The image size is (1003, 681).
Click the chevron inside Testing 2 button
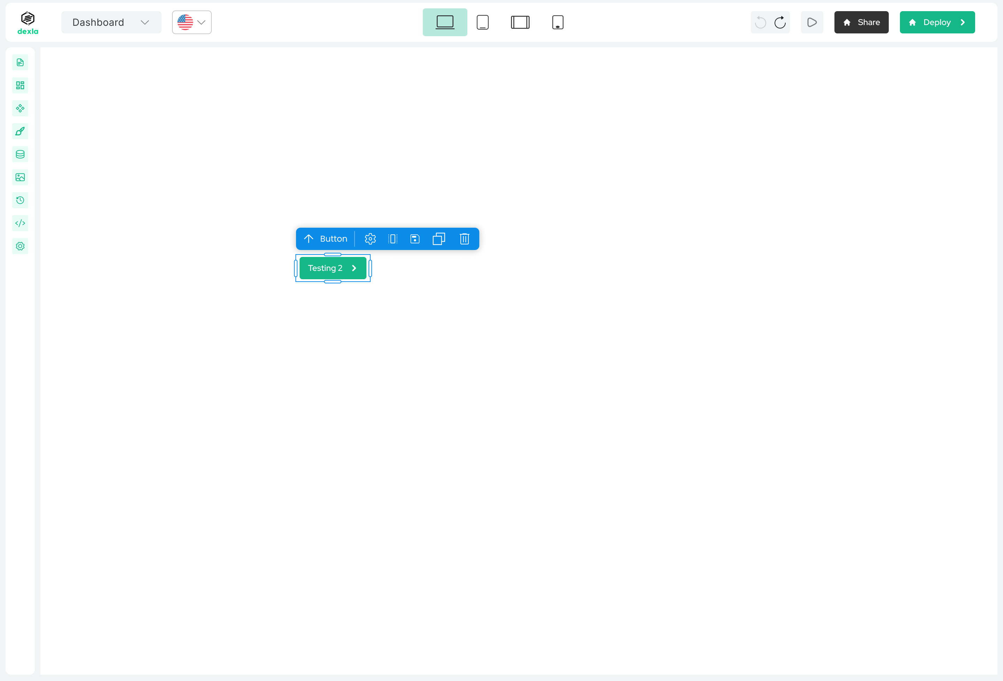pyautogui.click(x=354, y=268)
